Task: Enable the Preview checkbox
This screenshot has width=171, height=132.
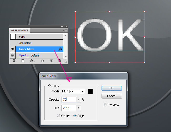Action: (x=105, y=105)
